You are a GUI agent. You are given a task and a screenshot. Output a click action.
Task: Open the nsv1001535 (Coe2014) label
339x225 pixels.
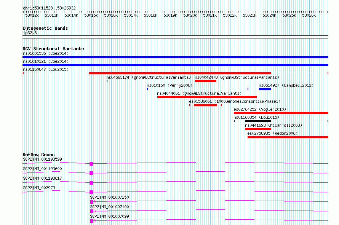tap(46, 53)
